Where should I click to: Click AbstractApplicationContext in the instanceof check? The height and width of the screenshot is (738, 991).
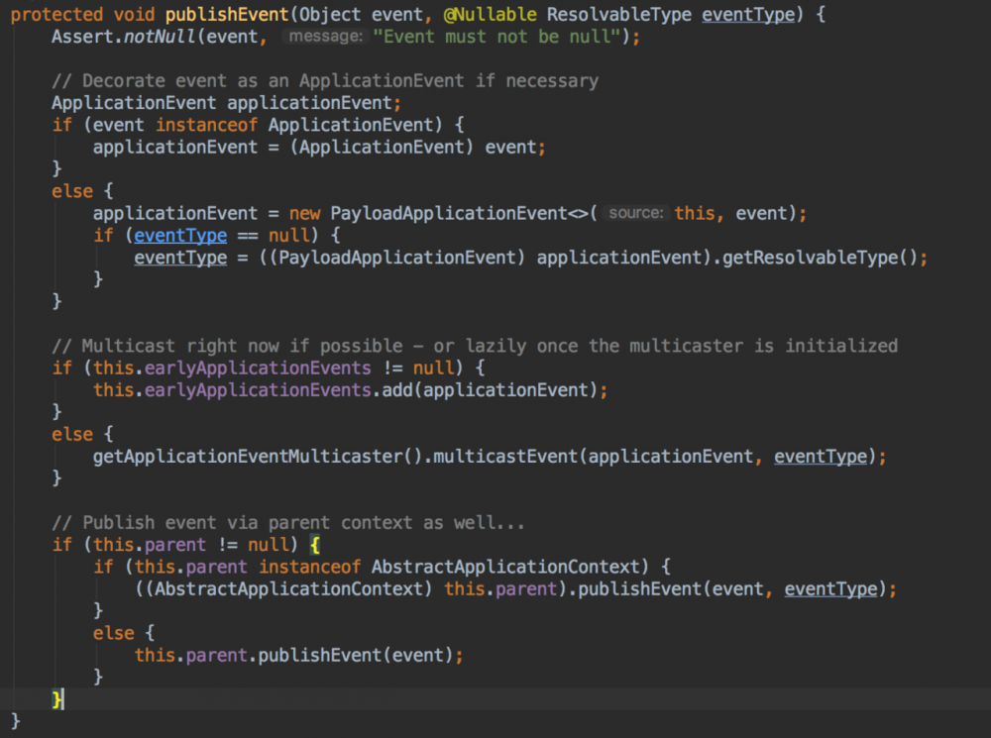coord(504,567)
